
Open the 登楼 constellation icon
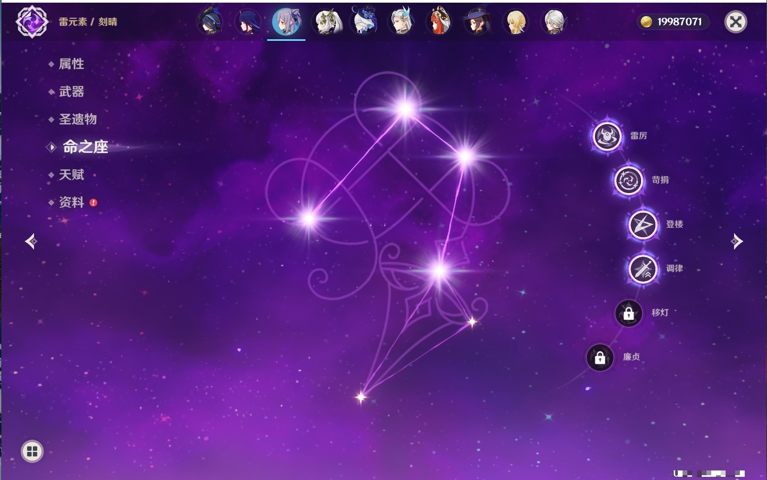click(643, 225)
